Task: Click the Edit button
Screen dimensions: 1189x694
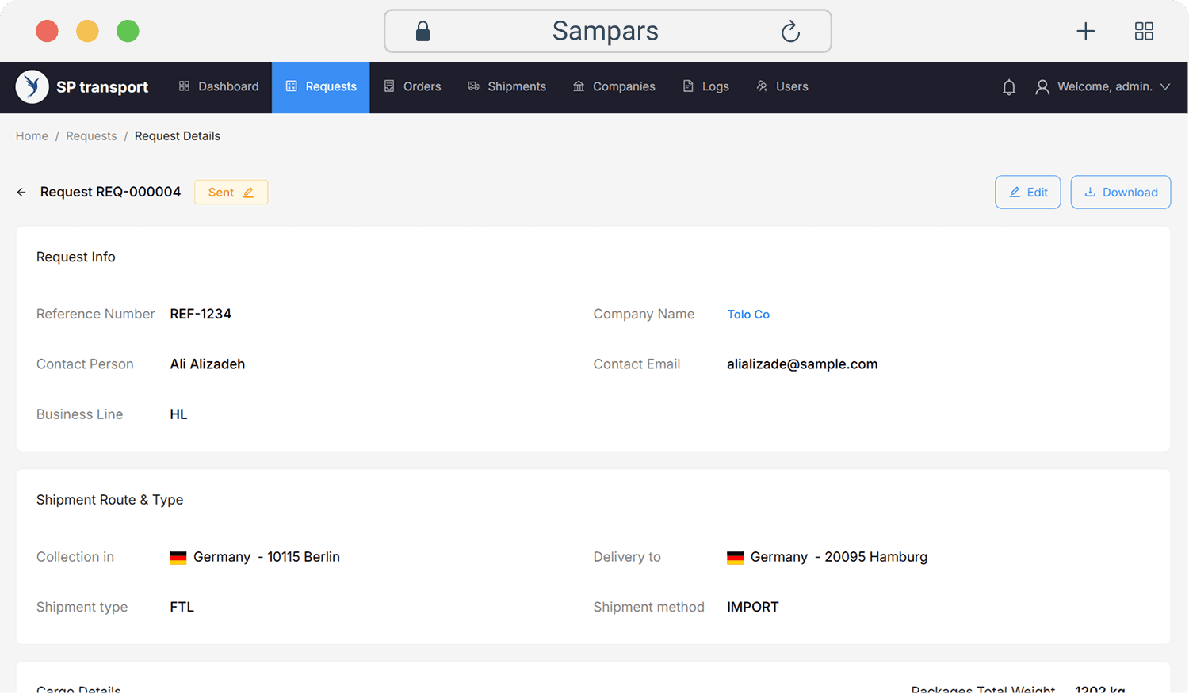Action: tap(1028, 193)
